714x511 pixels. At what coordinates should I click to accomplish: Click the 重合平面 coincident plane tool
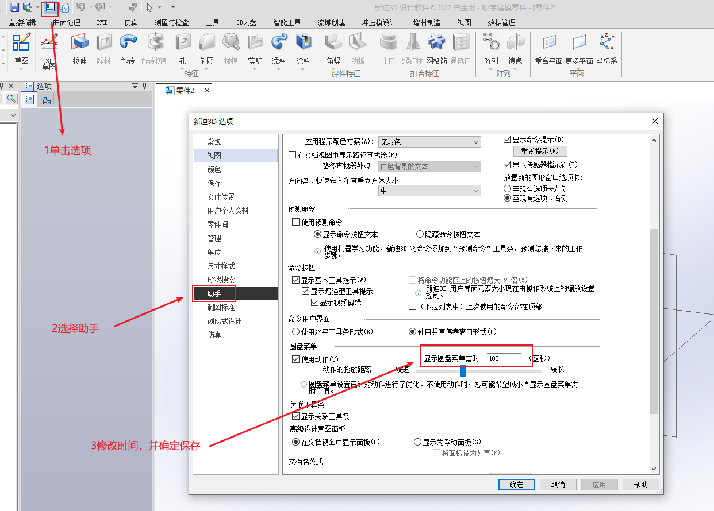tap(548, 49)
